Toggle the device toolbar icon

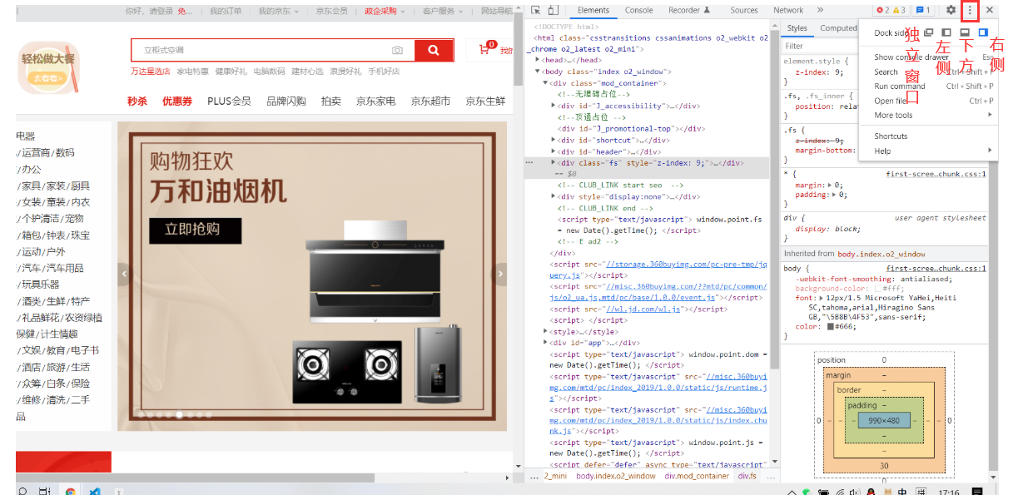[552, 10]
